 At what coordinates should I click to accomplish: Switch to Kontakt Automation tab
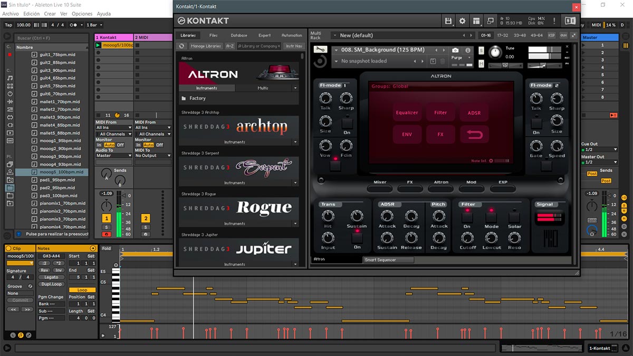point(292,35)
